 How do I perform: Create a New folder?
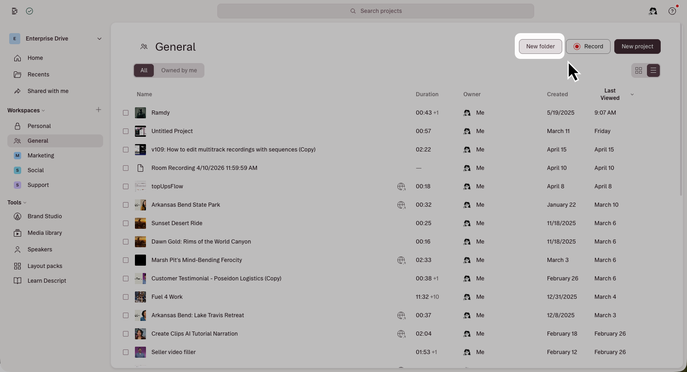(x=540, y=46)
